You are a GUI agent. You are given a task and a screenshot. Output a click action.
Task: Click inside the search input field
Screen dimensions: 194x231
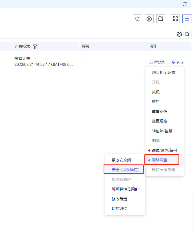pyautogui.click(x=85, y=34)
